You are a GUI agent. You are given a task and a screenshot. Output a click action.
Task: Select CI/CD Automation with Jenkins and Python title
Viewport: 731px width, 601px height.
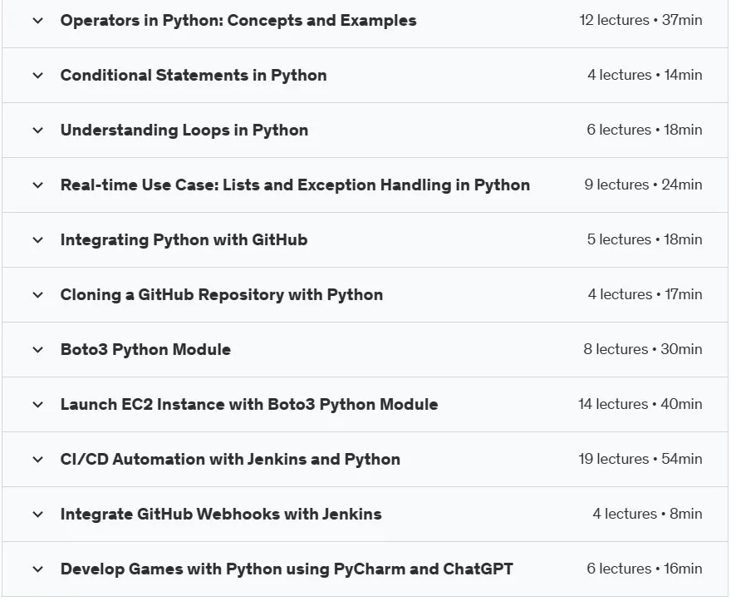tap(230, 459)
